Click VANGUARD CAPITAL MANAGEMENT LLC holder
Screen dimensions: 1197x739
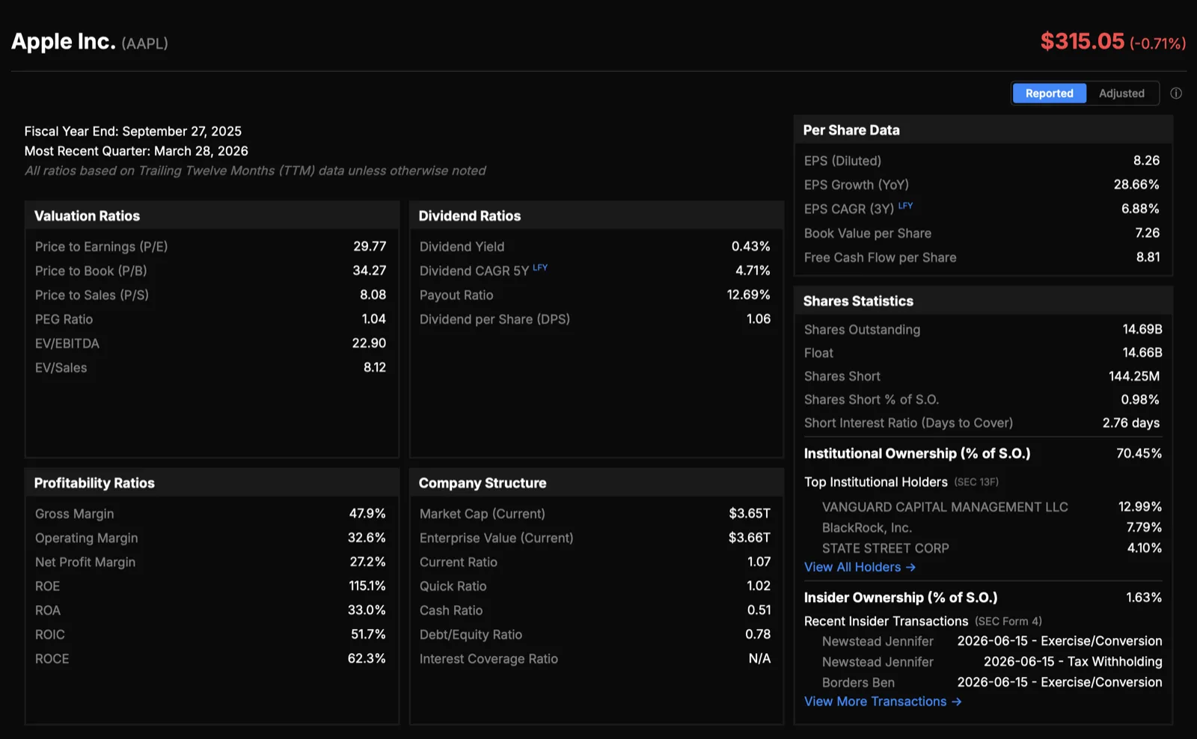click(x=945, y=507)
